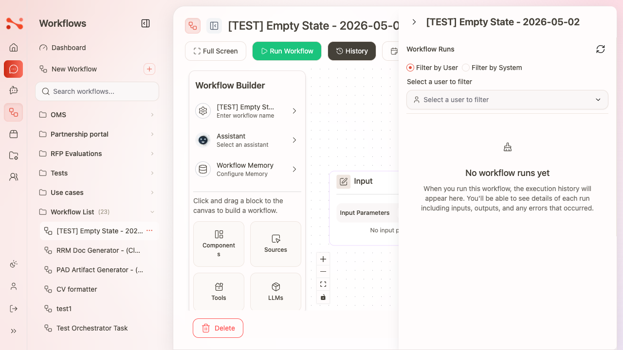Click the red workflow icon beside the title
Image resolution: width=623 pixels, height=350 pixels.
point(193,26)
